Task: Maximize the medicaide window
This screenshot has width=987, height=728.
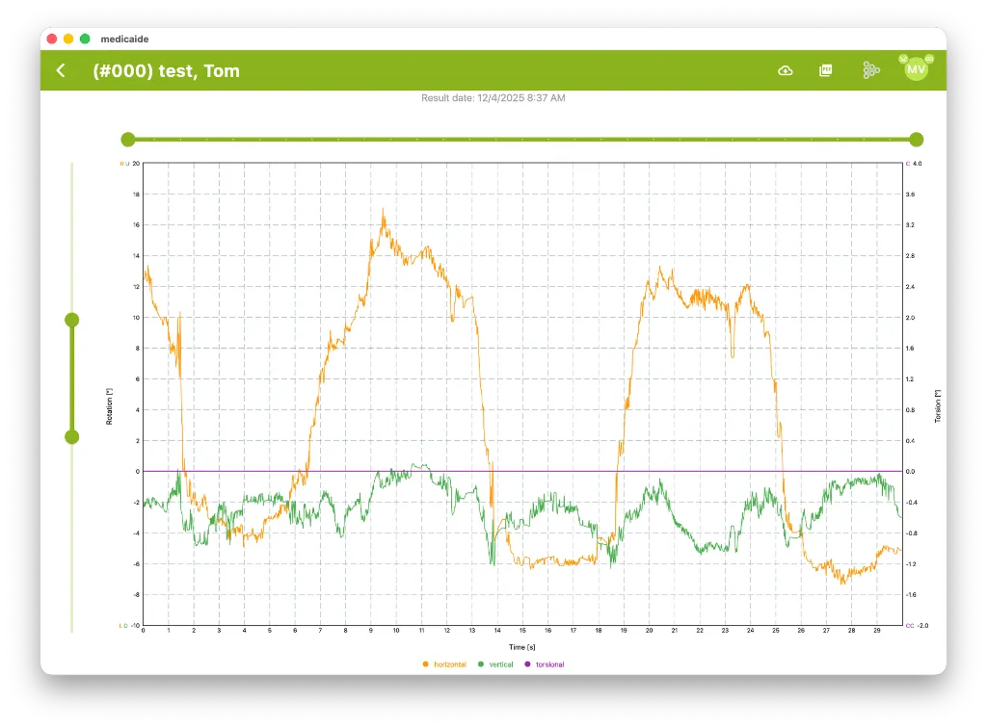Action: (x=85, y=39)
